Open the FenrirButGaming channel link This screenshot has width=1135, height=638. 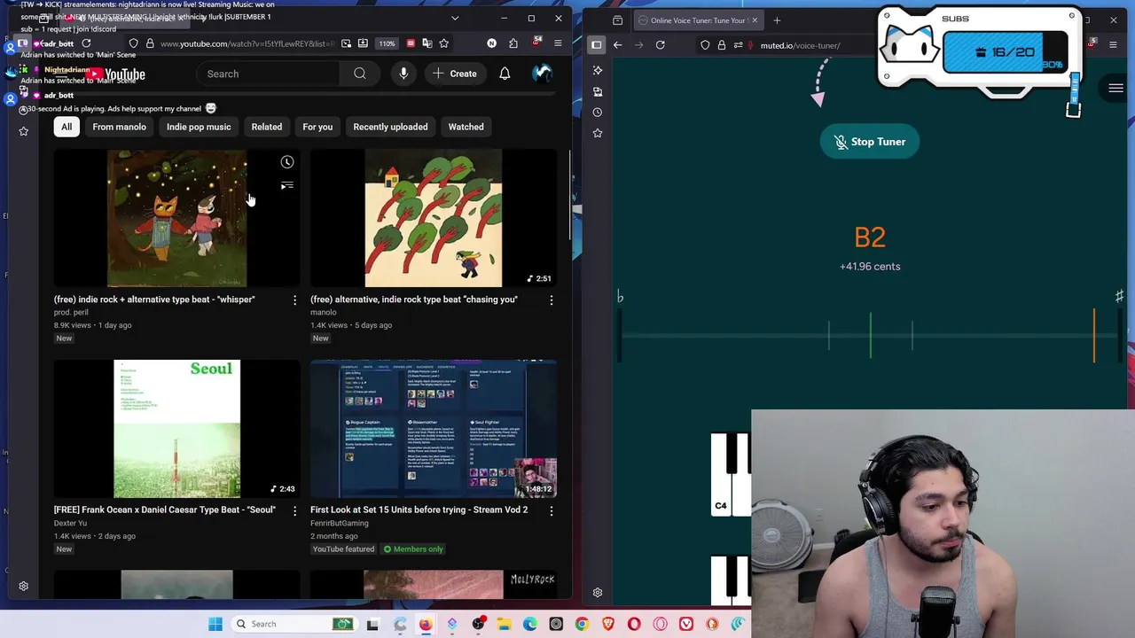[339, 523]
